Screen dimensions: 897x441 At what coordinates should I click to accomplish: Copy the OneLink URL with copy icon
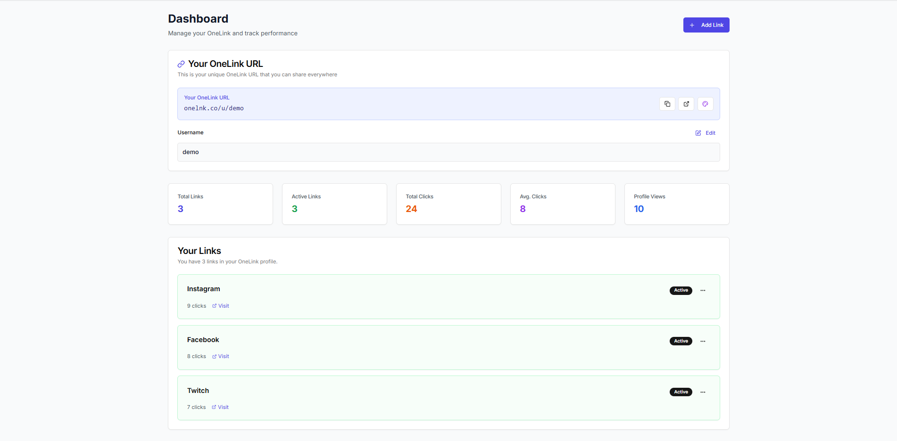667,104
